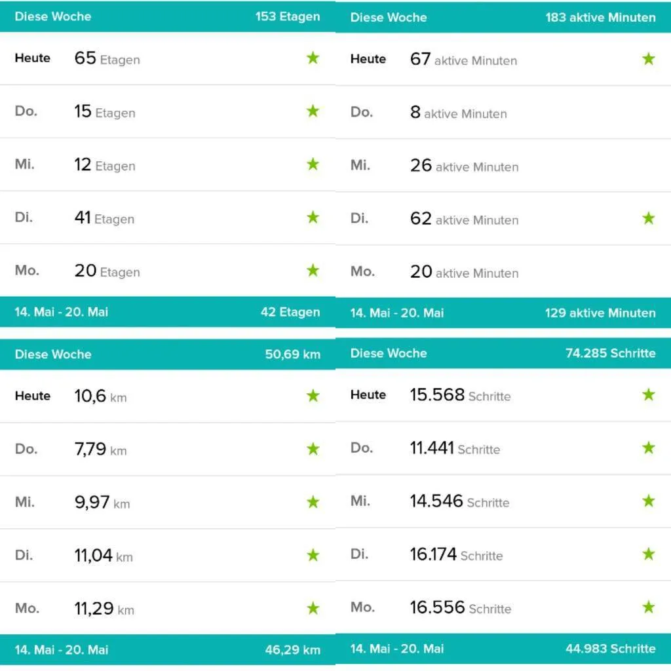Image resolution: width=671 pixels, height=671 pixels.
Task: Open the 183 aktive Minuten weekly header
Action: (503, 17)
